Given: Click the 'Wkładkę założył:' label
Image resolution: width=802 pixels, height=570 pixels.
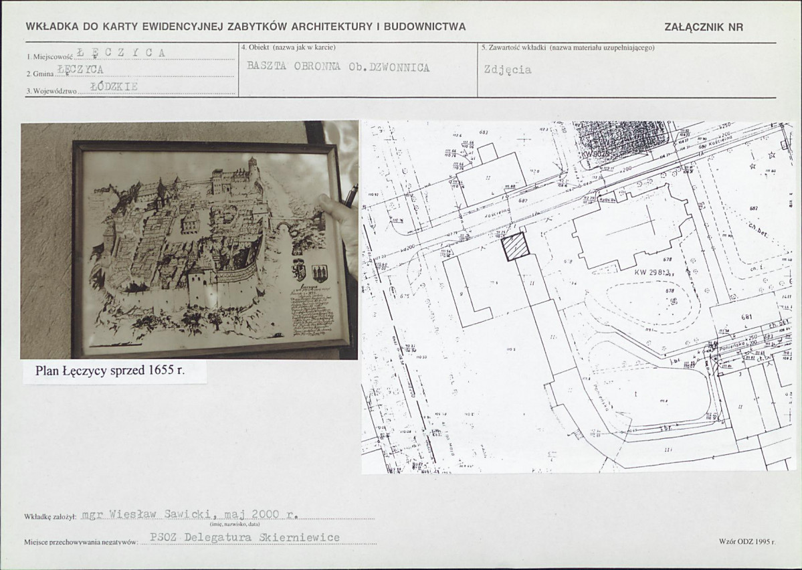Looking at the screenshot, I should click(50, 516).
